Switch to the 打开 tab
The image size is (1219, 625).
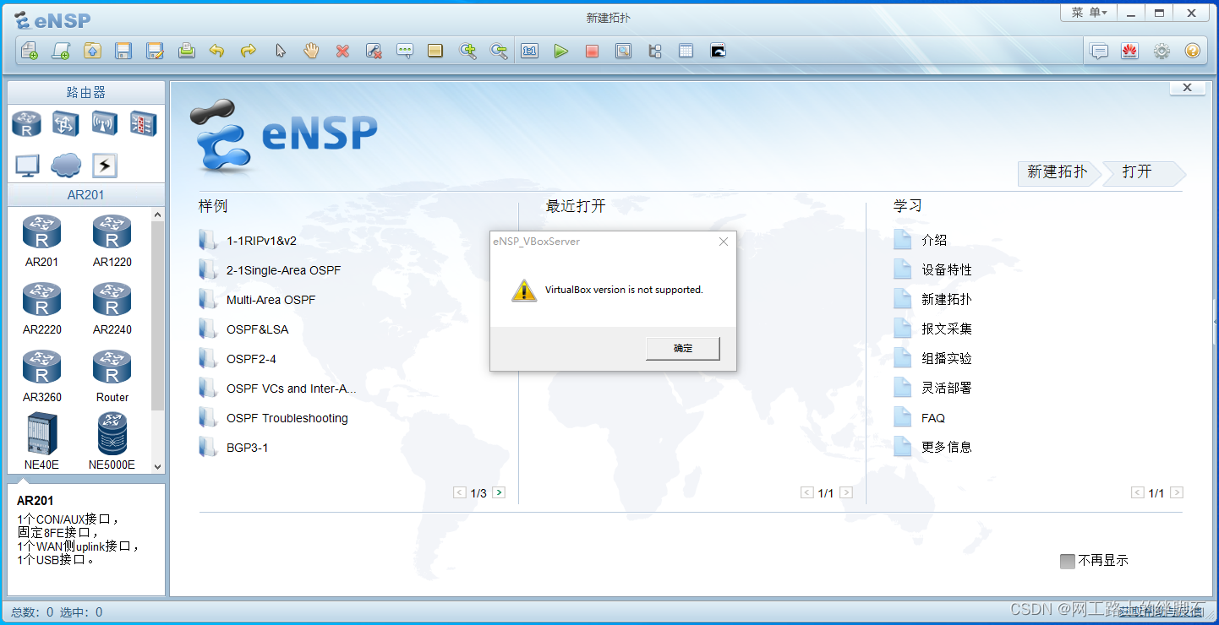[x=1138, y=172]
